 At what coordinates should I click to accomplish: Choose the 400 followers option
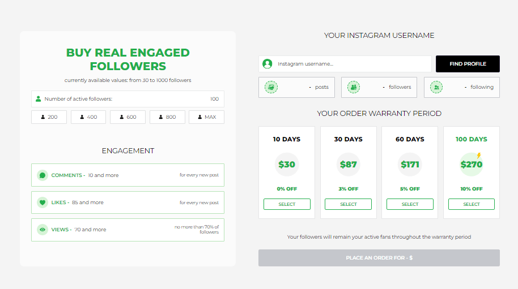[88, 117]
